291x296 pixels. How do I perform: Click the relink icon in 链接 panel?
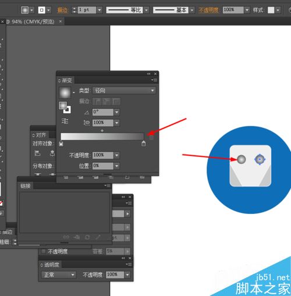pyautogui.click(x=66, y=237)
